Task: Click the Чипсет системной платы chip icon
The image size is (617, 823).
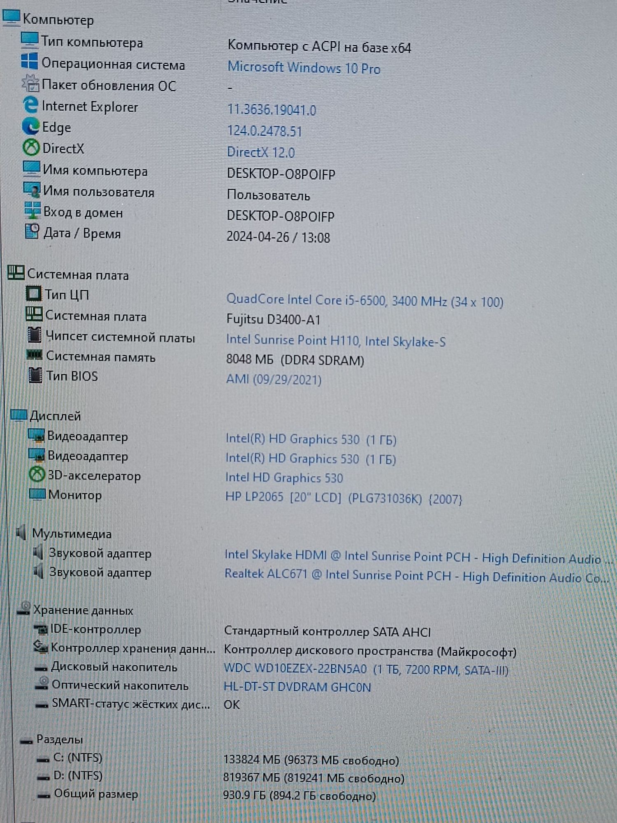Action: pyautogui.click(x=35, y=335)
